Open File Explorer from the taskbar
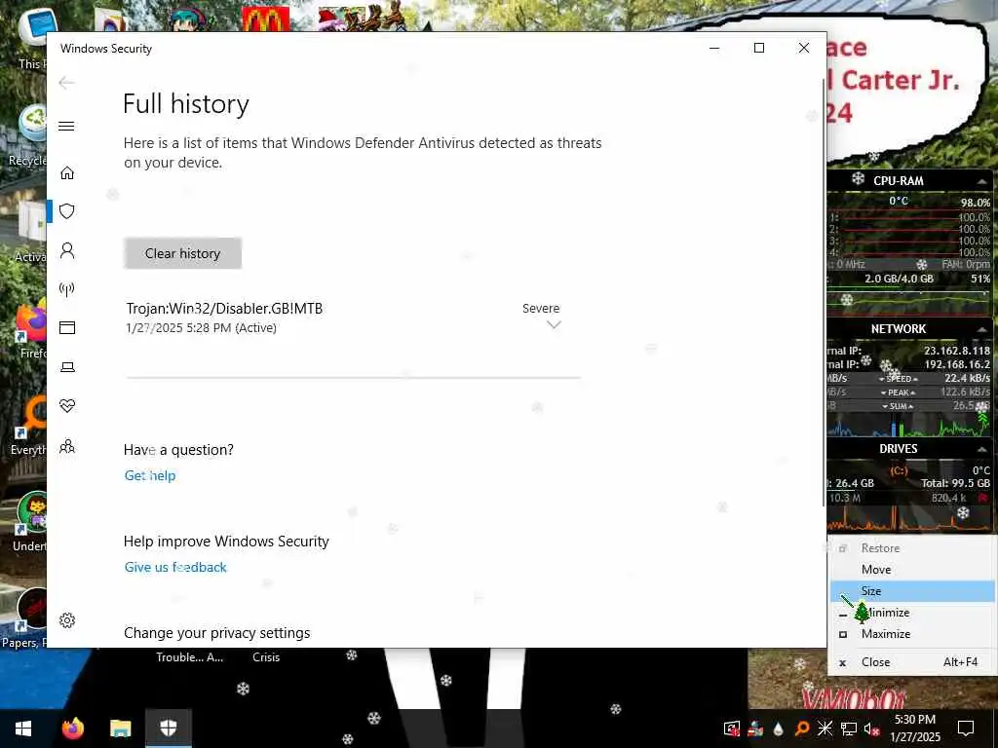Screen dimensions: 998x748 pyautogui.click(x=120, y=729)
